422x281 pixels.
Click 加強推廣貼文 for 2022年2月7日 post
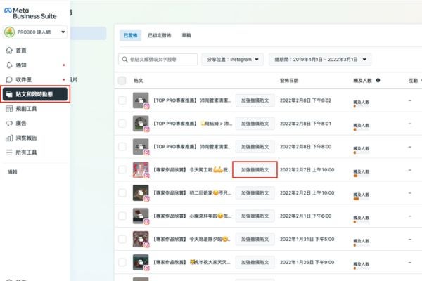(x=255, y=169)
